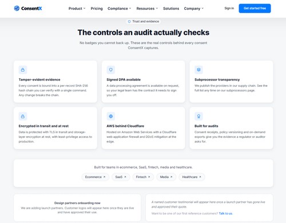Click the arrow icon on Media pill
The height and width of the screenshot is (223, 286).
[171, 177]
